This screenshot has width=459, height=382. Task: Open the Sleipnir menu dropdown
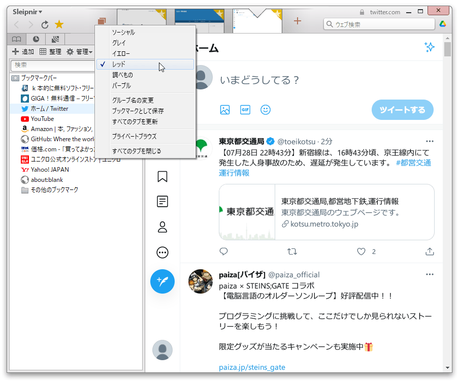click(27, 12)
